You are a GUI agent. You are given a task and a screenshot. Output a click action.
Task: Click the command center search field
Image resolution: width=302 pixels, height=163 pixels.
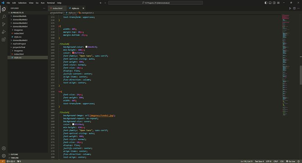(155, 3)
